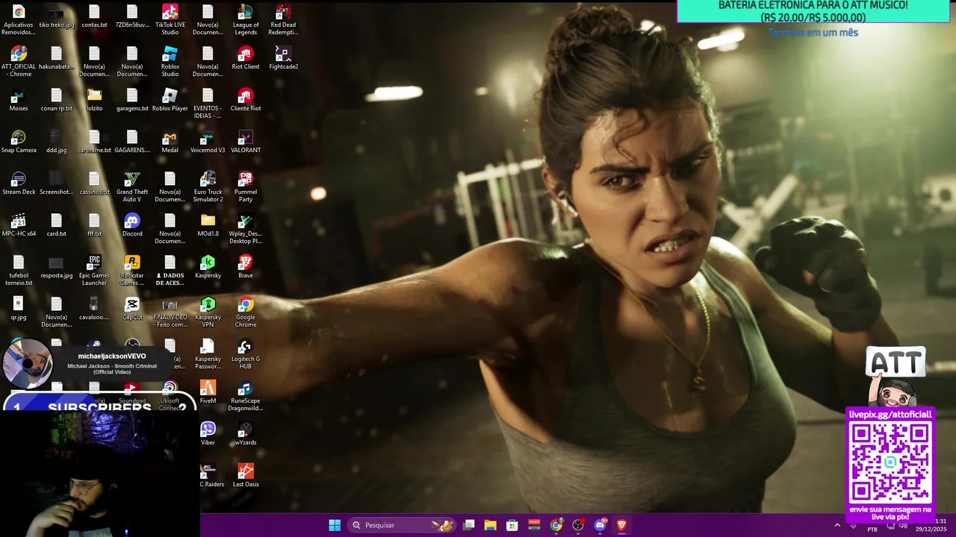The height and width of the screenshot is (537, 956).
Task: Open the Fightcade2 desktop icon
Action: (283, 58)
